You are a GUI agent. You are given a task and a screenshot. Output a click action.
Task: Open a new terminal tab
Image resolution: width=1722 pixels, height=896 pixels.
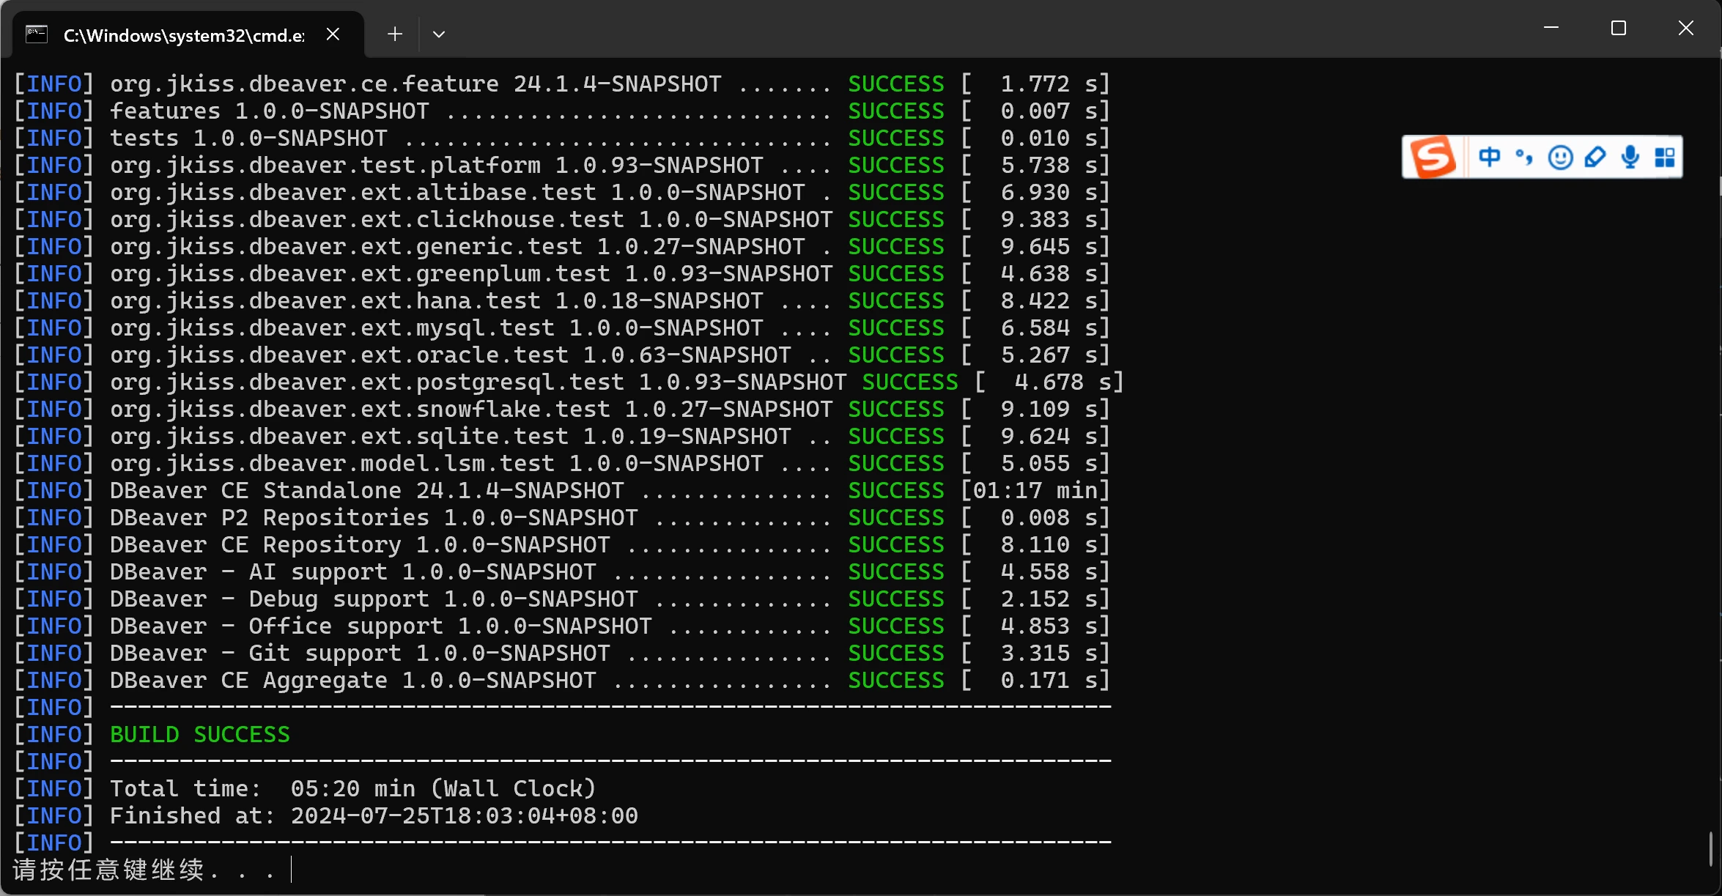pyautogui.click(x=395, y=34)
